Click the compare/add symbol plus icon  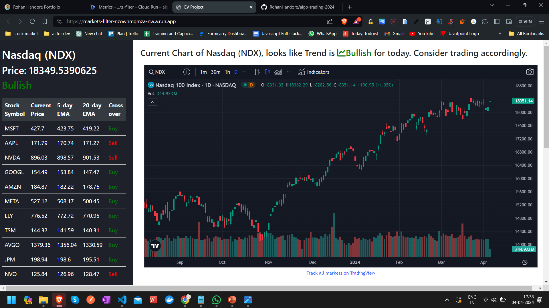(x=187, y=72)
